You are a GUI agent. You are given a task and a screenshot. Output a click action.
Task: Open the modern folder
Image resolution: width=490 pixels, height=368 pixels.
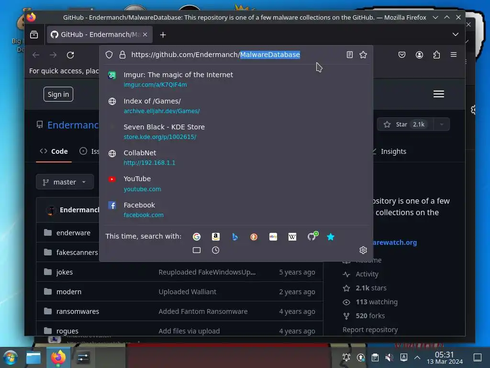(x=69, y=292)
